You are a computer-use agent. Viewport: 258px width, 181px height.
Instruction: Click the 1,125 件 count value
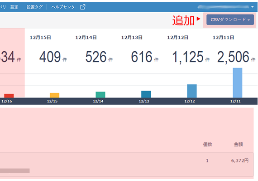pos(191,57)
